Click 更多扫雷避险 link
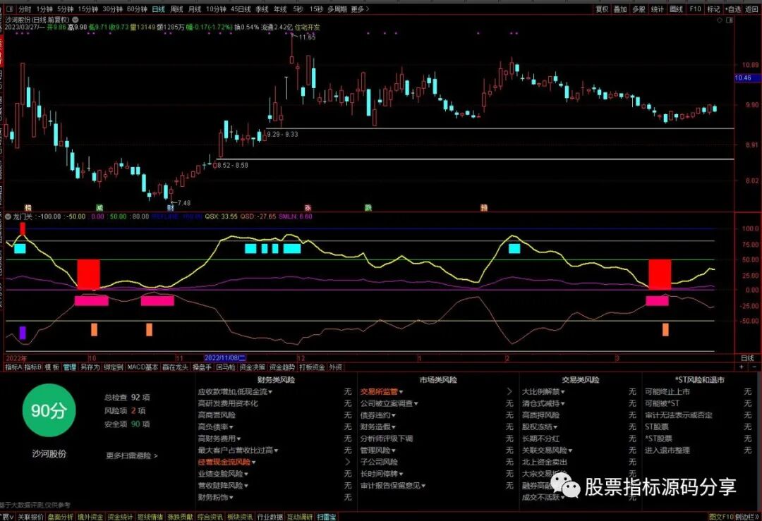This screenshot has height=521, width=762. click(x=132, y=455)
